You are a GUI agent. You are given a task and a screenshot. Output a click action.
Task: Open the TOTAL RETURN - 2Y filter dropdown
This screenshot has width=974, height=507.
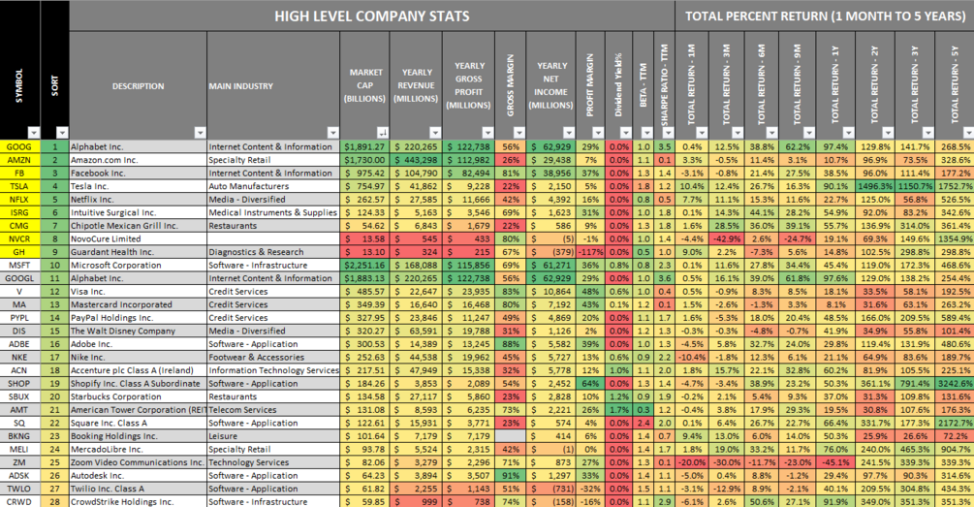tap(889, 133)
